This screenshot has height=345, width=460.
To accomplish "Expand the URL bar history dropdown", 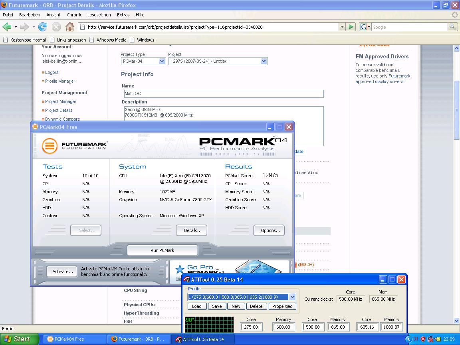I will tap(342, 27).
